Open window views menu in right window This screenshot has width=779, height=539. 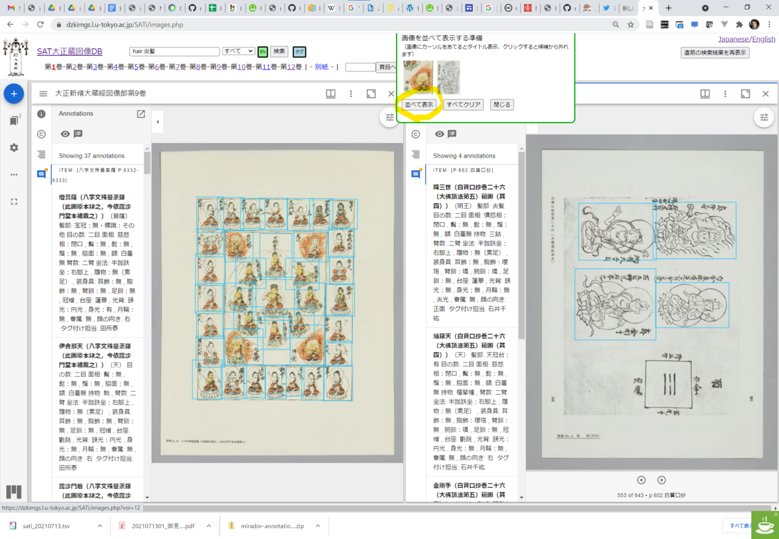(705, 94)
